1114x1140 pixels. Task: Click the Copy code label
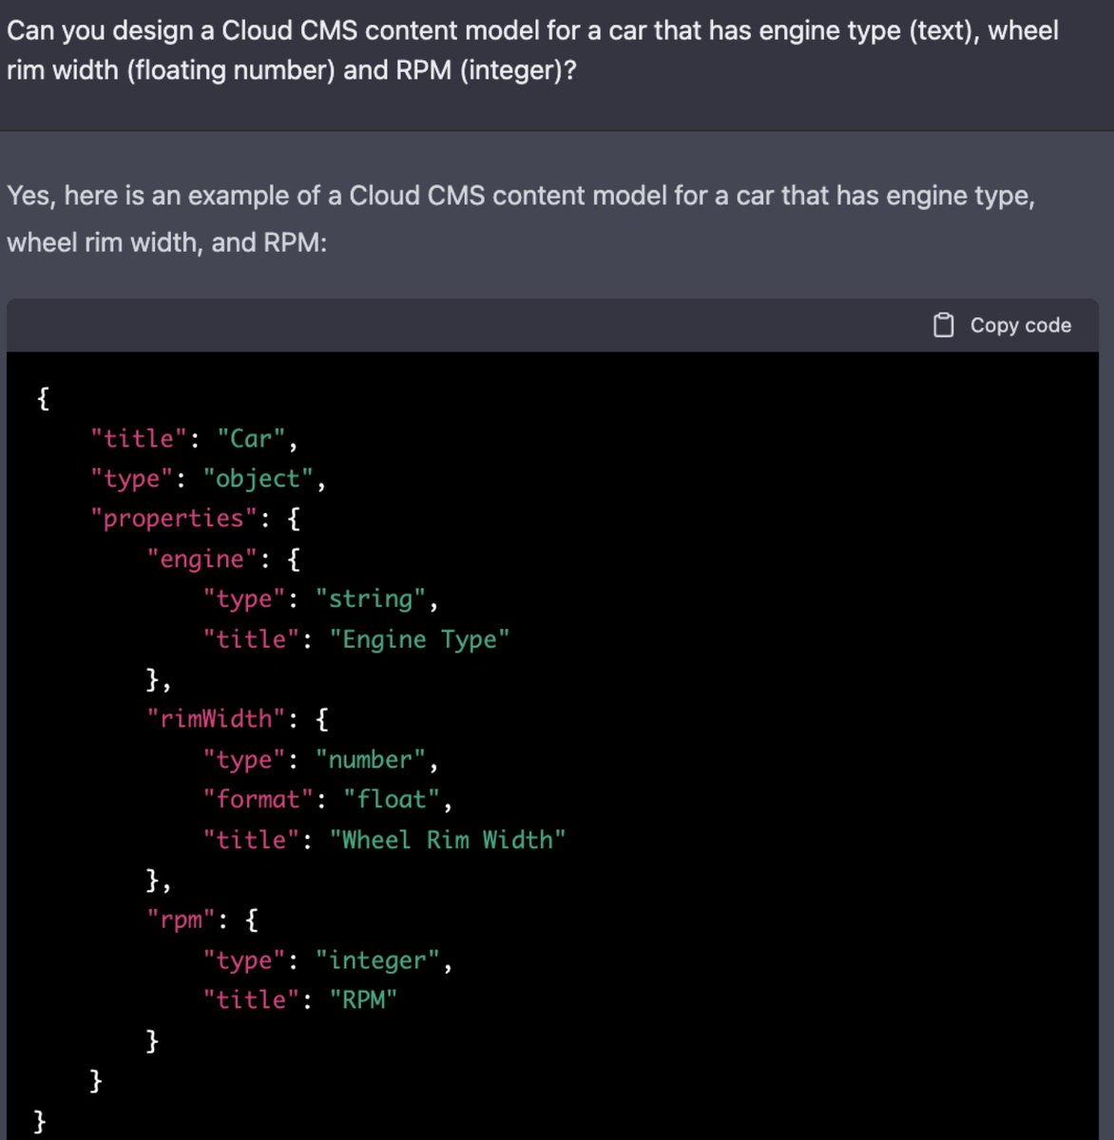(x=1020, y=325)
